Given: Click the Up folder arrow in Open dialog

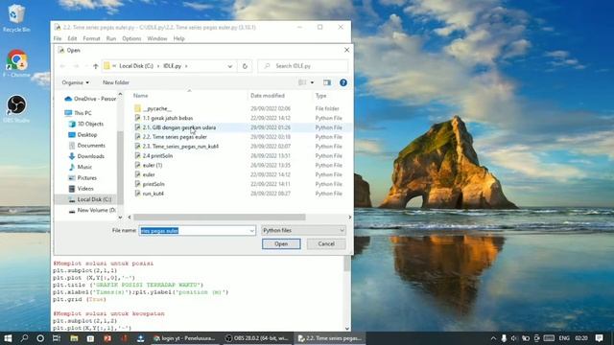Looking at the screenshot, I should click(x=96, y=66).
